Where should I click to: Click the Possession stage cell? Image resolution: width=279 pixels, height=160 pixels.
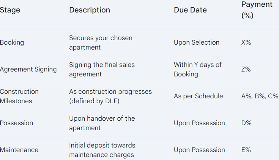[x=16, y=123]
